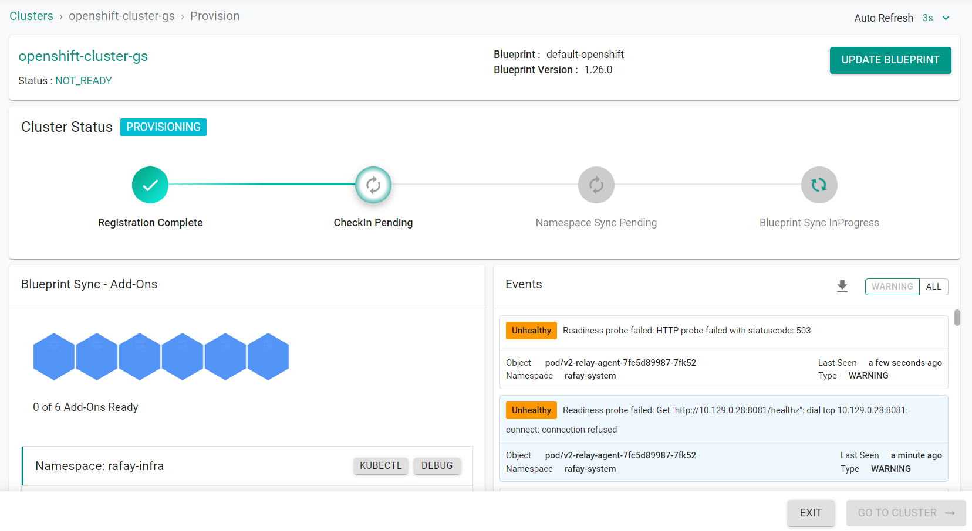Click 'a few seconds ago' last seen value
The height and width of the screenshot is (531, 972).
pos(905,363)
